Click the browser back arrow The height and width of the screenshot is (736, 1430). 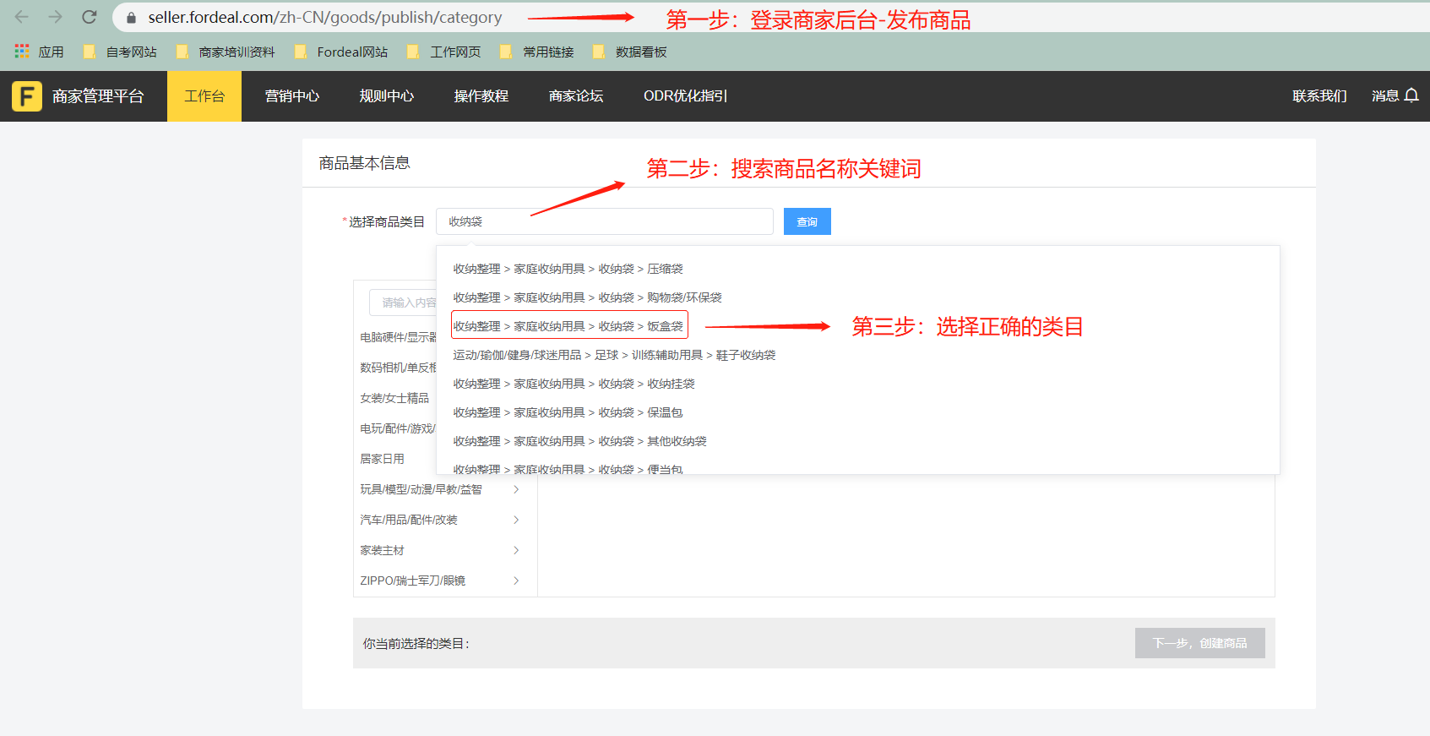point(22,17)
